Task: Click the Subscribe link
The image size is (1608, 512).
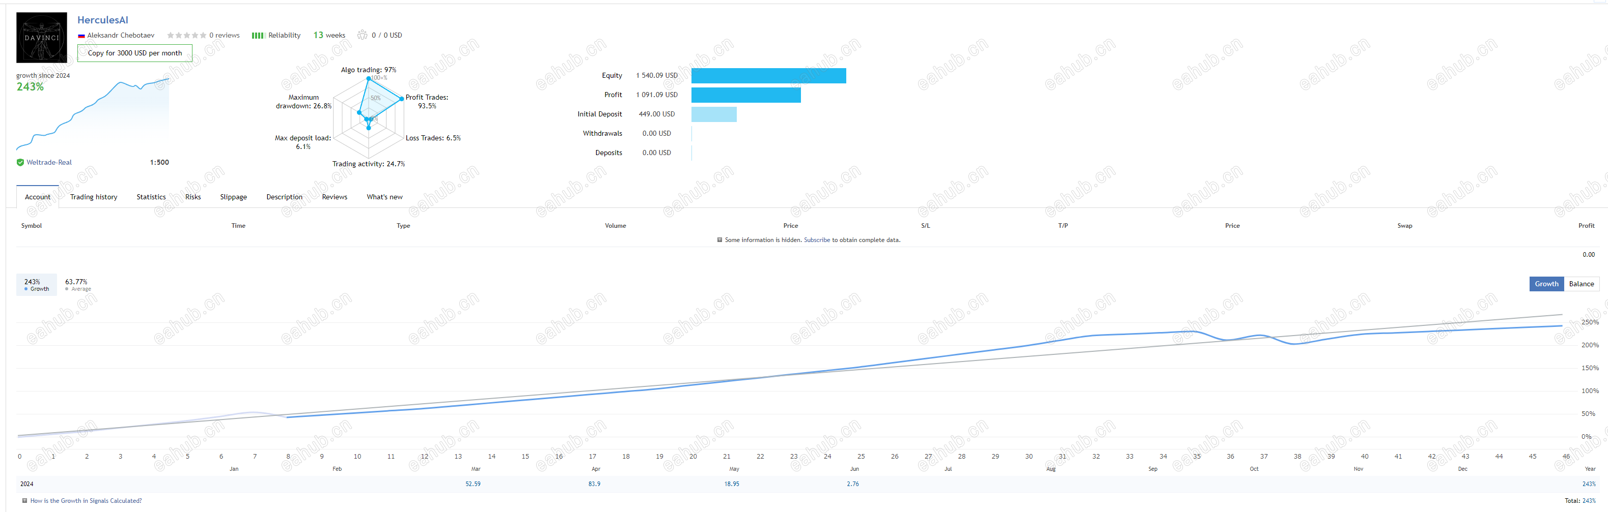Action: tap(817, 240)
